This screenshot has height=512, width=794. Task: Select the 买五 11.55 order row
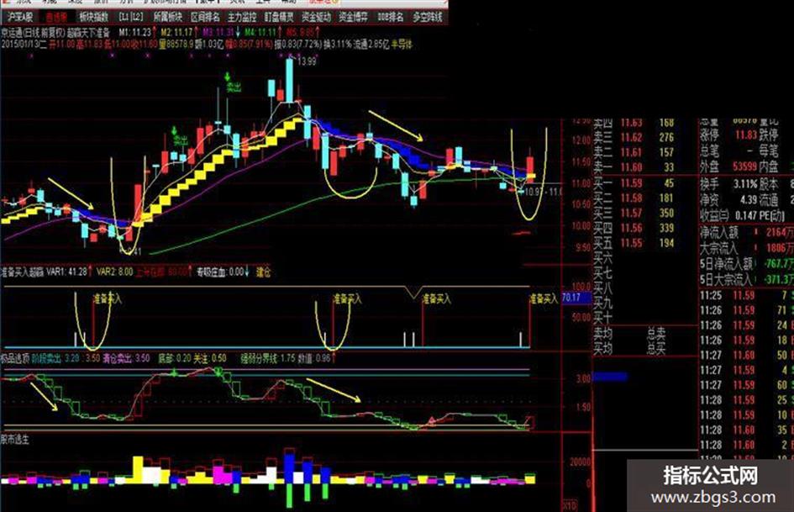point(635,243)
